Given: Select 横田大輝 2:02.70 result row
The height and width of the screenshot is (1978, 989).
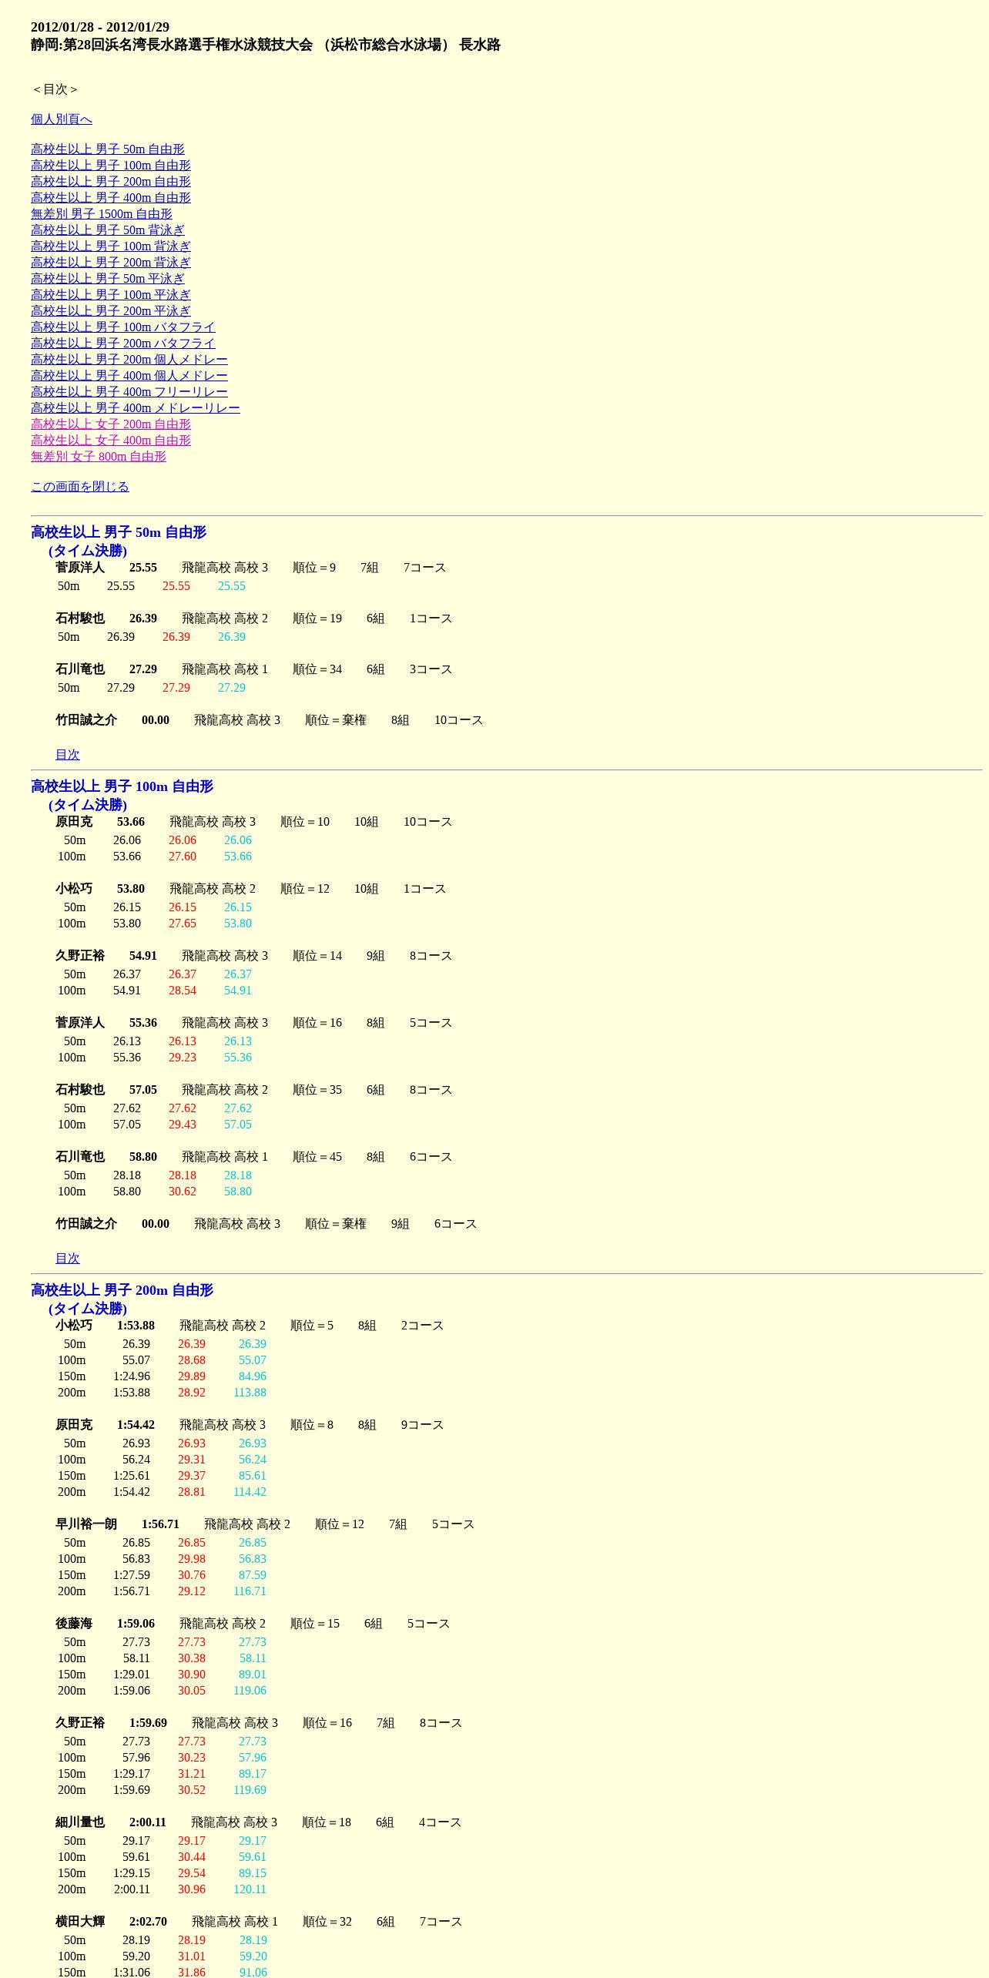Looking at the screenshot, I should pos(259,1922).
